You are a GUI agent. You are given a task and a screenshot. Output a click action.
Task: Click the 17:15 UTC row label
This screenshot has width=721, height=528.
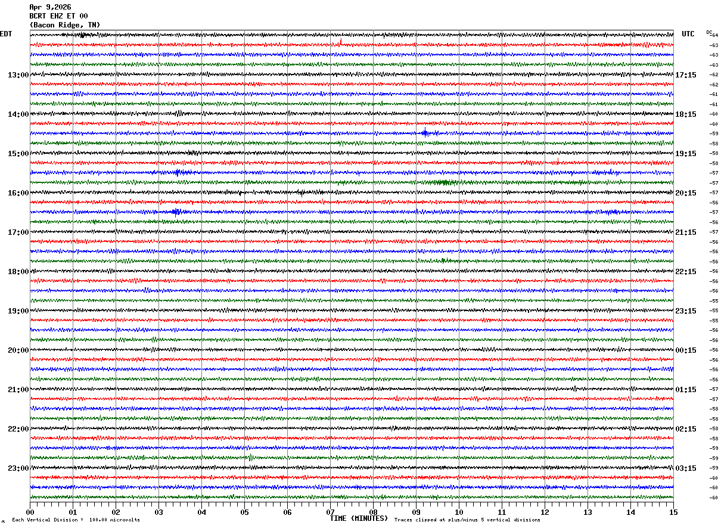click(x=686, y=75)
